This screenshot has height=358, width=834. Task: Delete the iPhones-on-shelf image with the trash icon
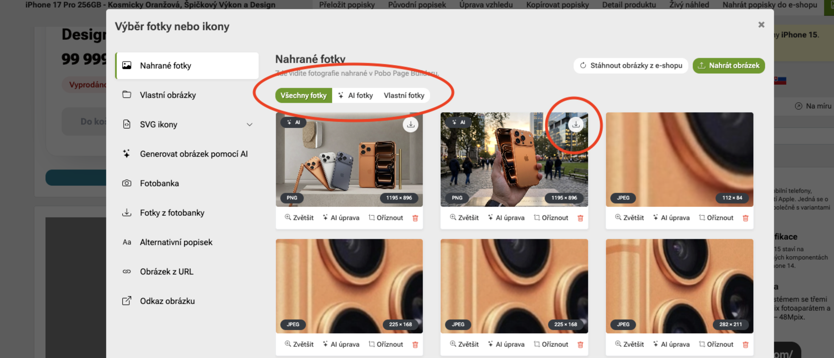tap(415, 218)
